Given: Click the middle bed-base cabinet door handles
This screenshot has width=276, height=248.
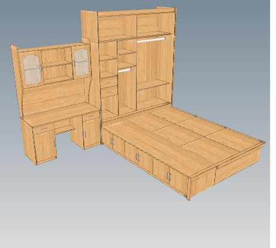Looking at the screenshot, I should tap(138, 157).
